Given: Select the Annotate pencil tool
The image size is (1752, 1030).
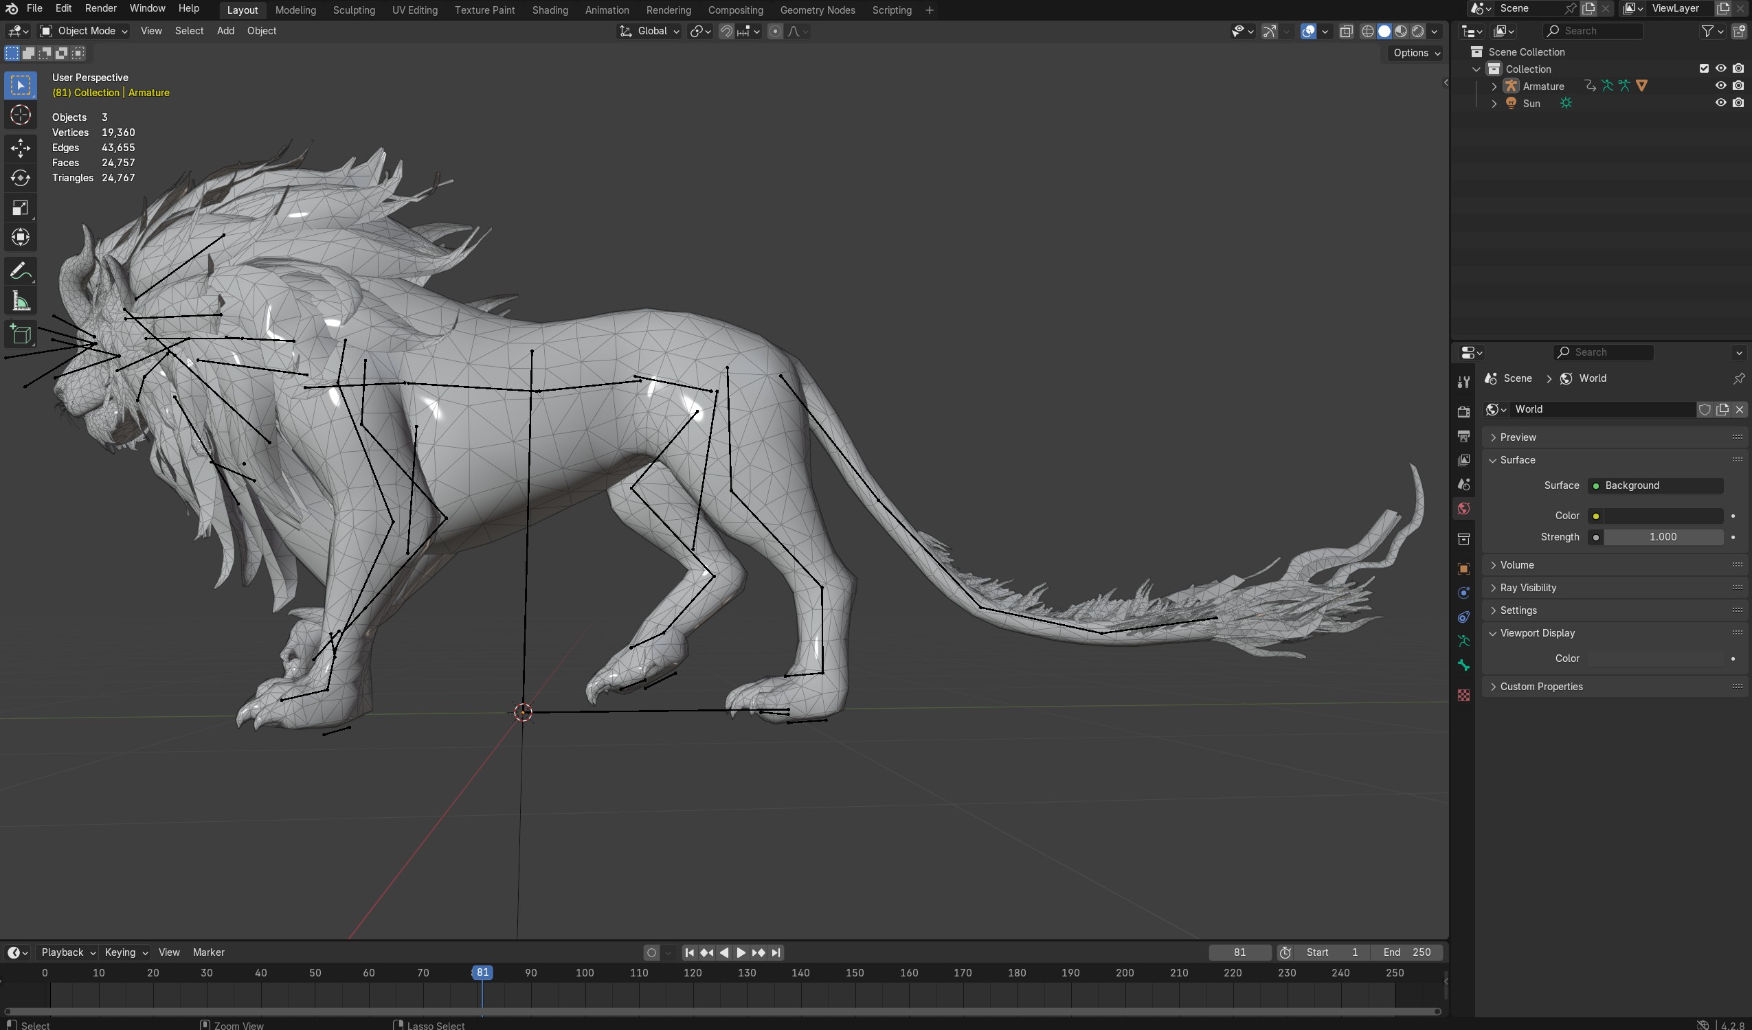Looking at the screenshot, I should pyautogui.click(x=20, y=271).
